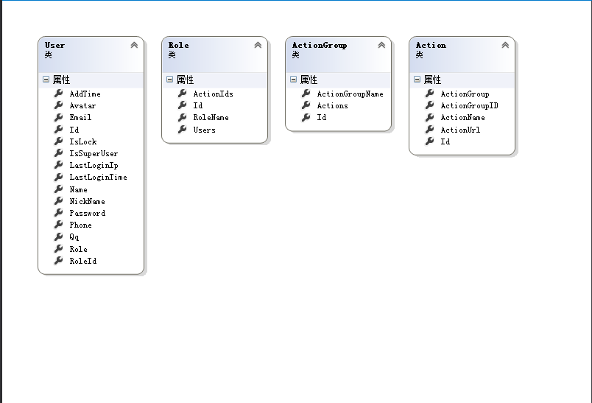Click the wrench icon beside Password
Image resolution: width=592 pixels, height=403 pixels.
click(58, 213)
